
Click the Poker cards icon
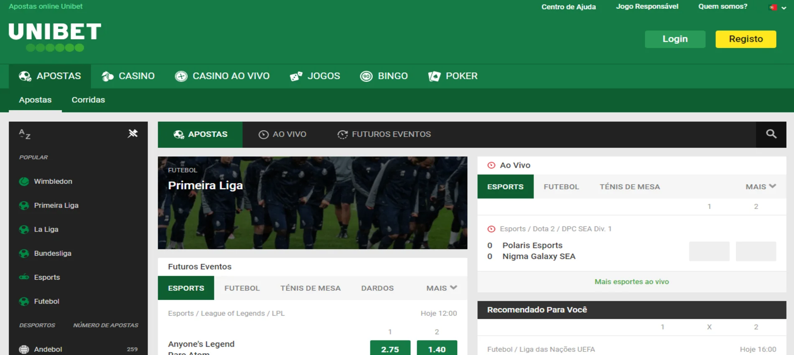[434, 76]
